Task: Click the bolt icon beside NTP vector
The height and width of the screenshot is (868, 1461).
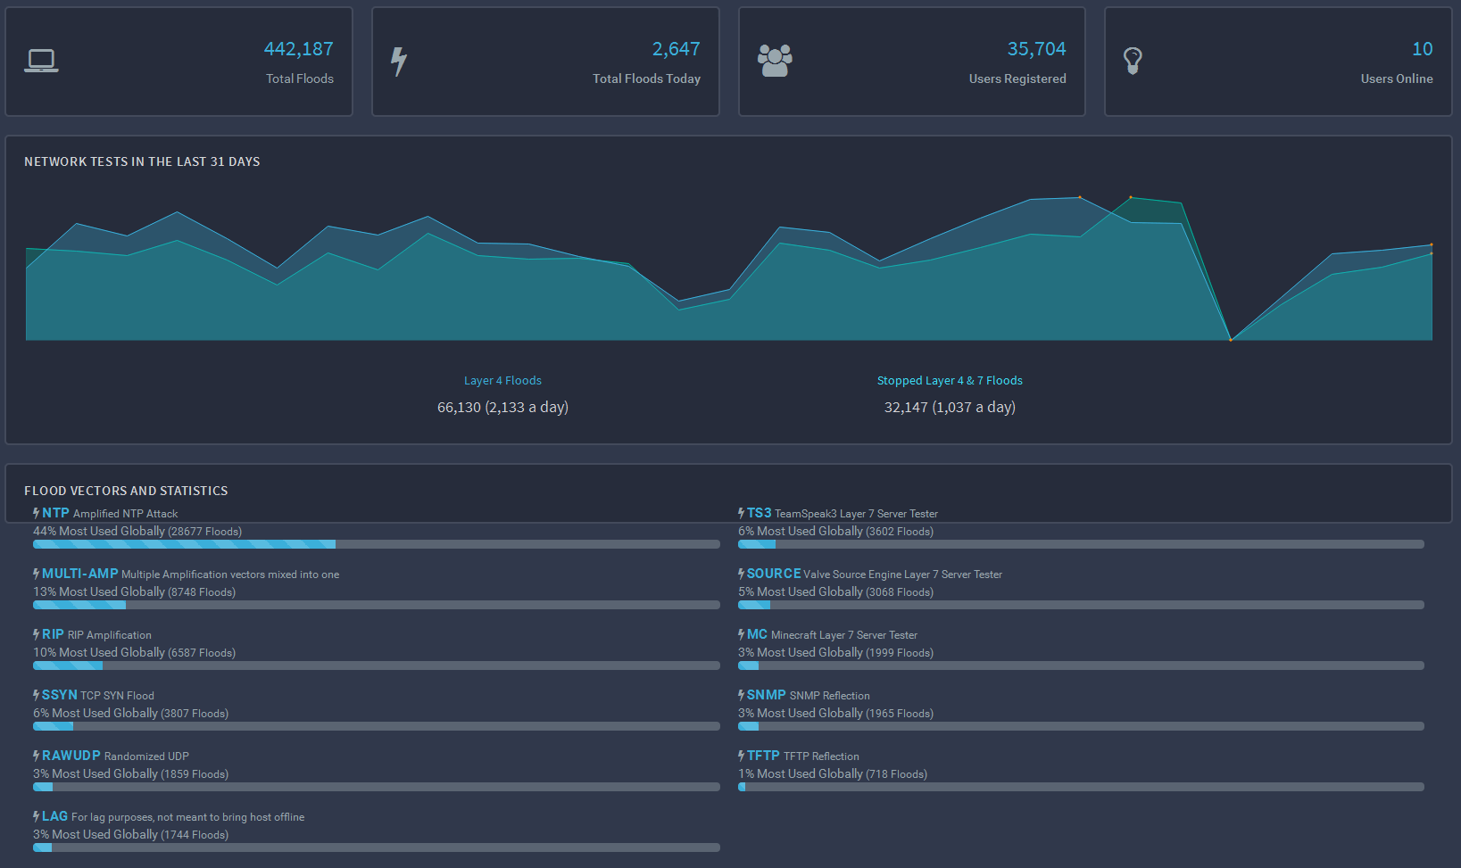Action: tap(37, 513)
